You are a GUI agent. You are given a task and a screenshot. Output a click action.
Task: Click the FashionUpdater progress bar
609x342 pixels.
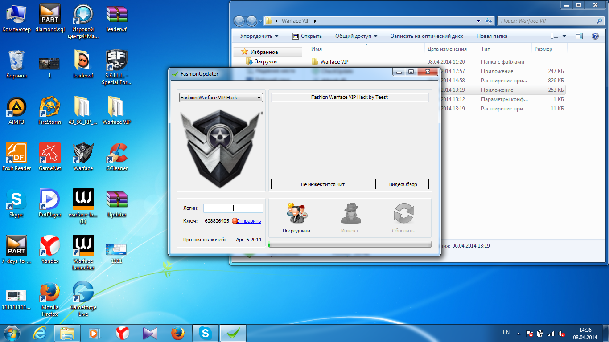point(350,244)
